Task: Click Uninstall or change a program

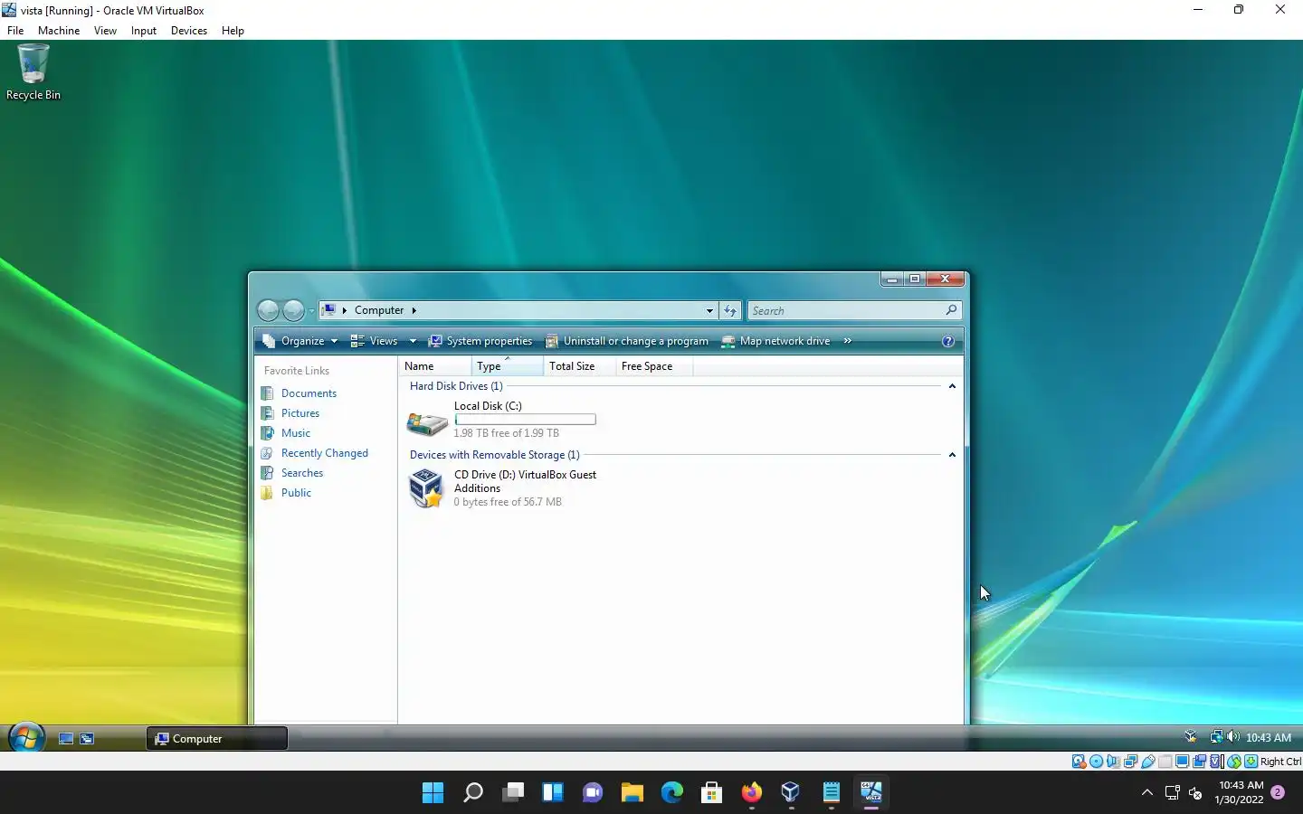Action: pos(627,341)
